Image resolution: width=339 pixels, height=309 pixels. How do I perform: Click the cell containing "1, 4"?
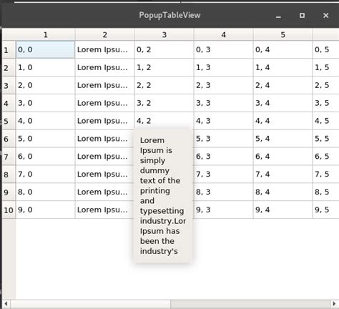click(x=283, y=67)
